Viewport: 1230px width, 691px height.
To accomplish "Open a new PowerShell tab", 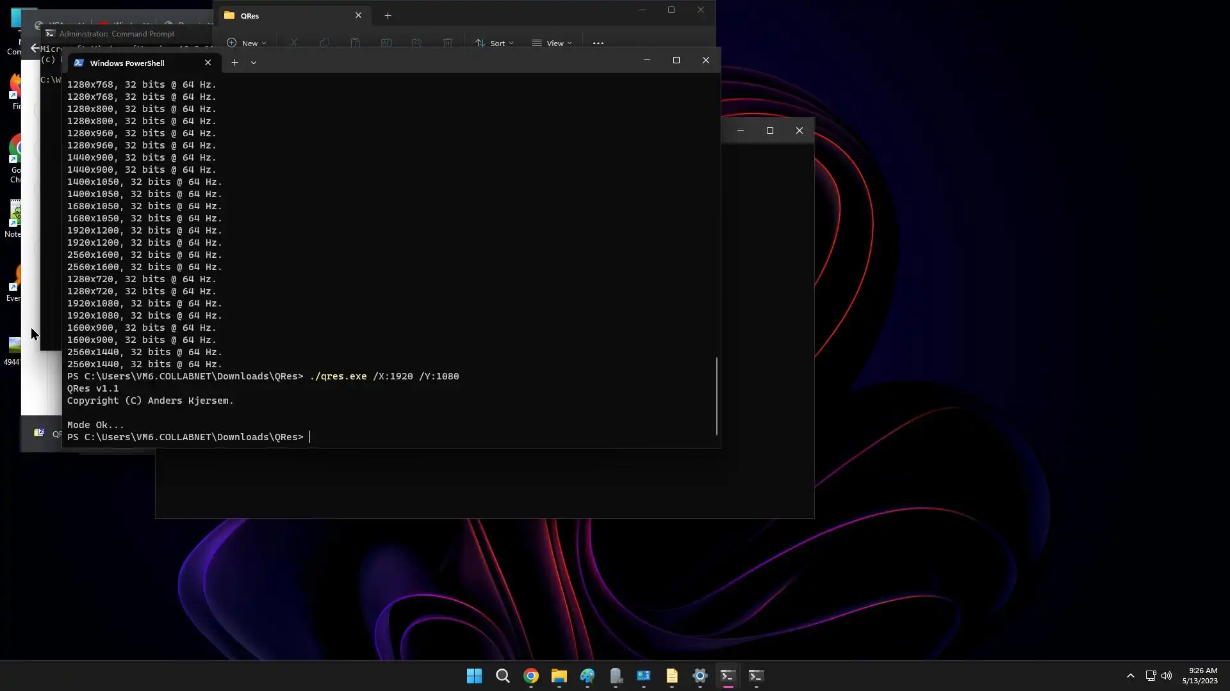I will pyautogui.click(x=234, y=63).
